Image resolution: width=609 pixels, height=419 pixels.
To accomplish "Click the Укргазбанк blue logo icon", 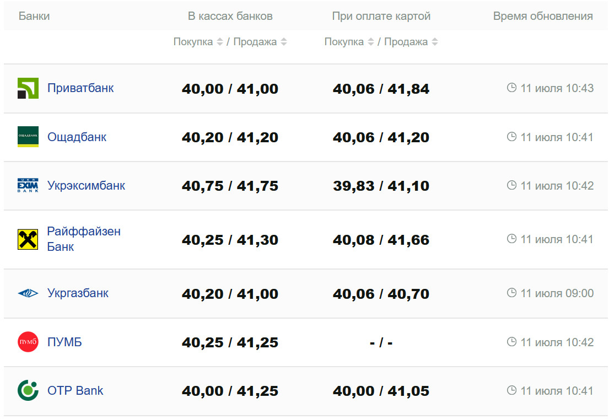I will (28, 293).
